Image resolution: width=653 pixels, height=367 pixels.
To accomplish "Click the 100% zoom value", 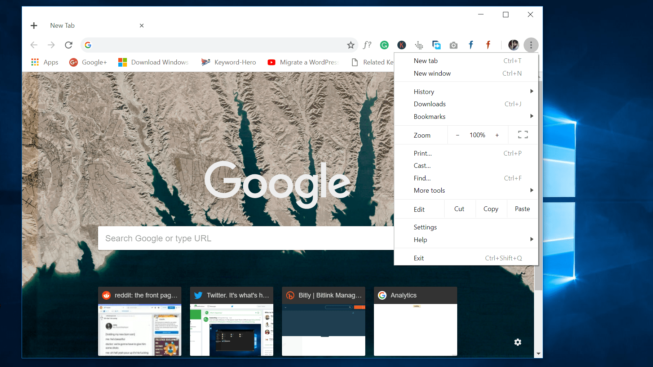I will (477, 135).
